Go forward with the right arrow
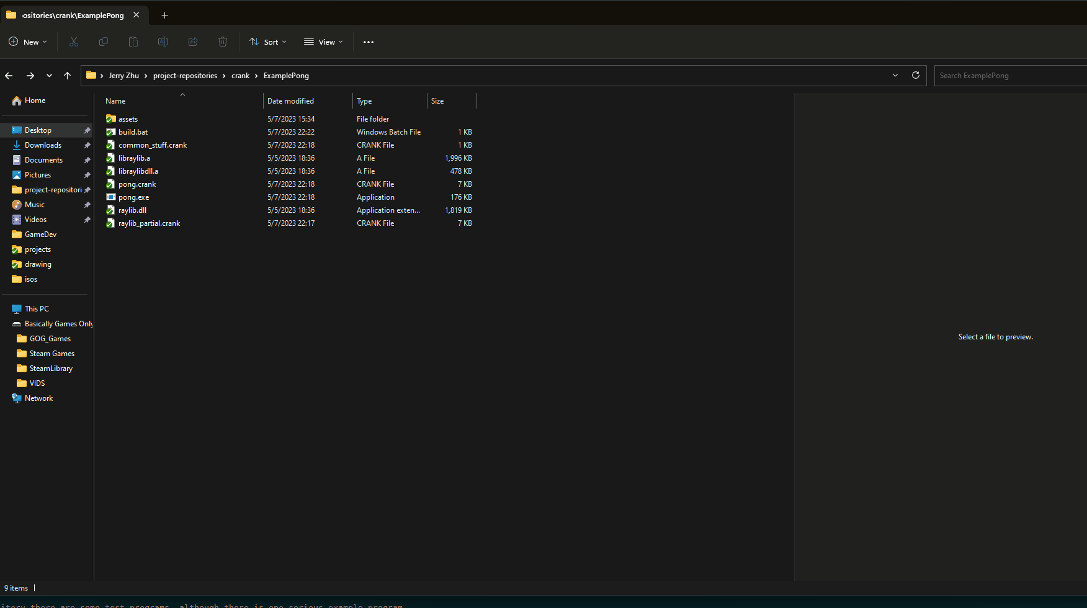 30,76
